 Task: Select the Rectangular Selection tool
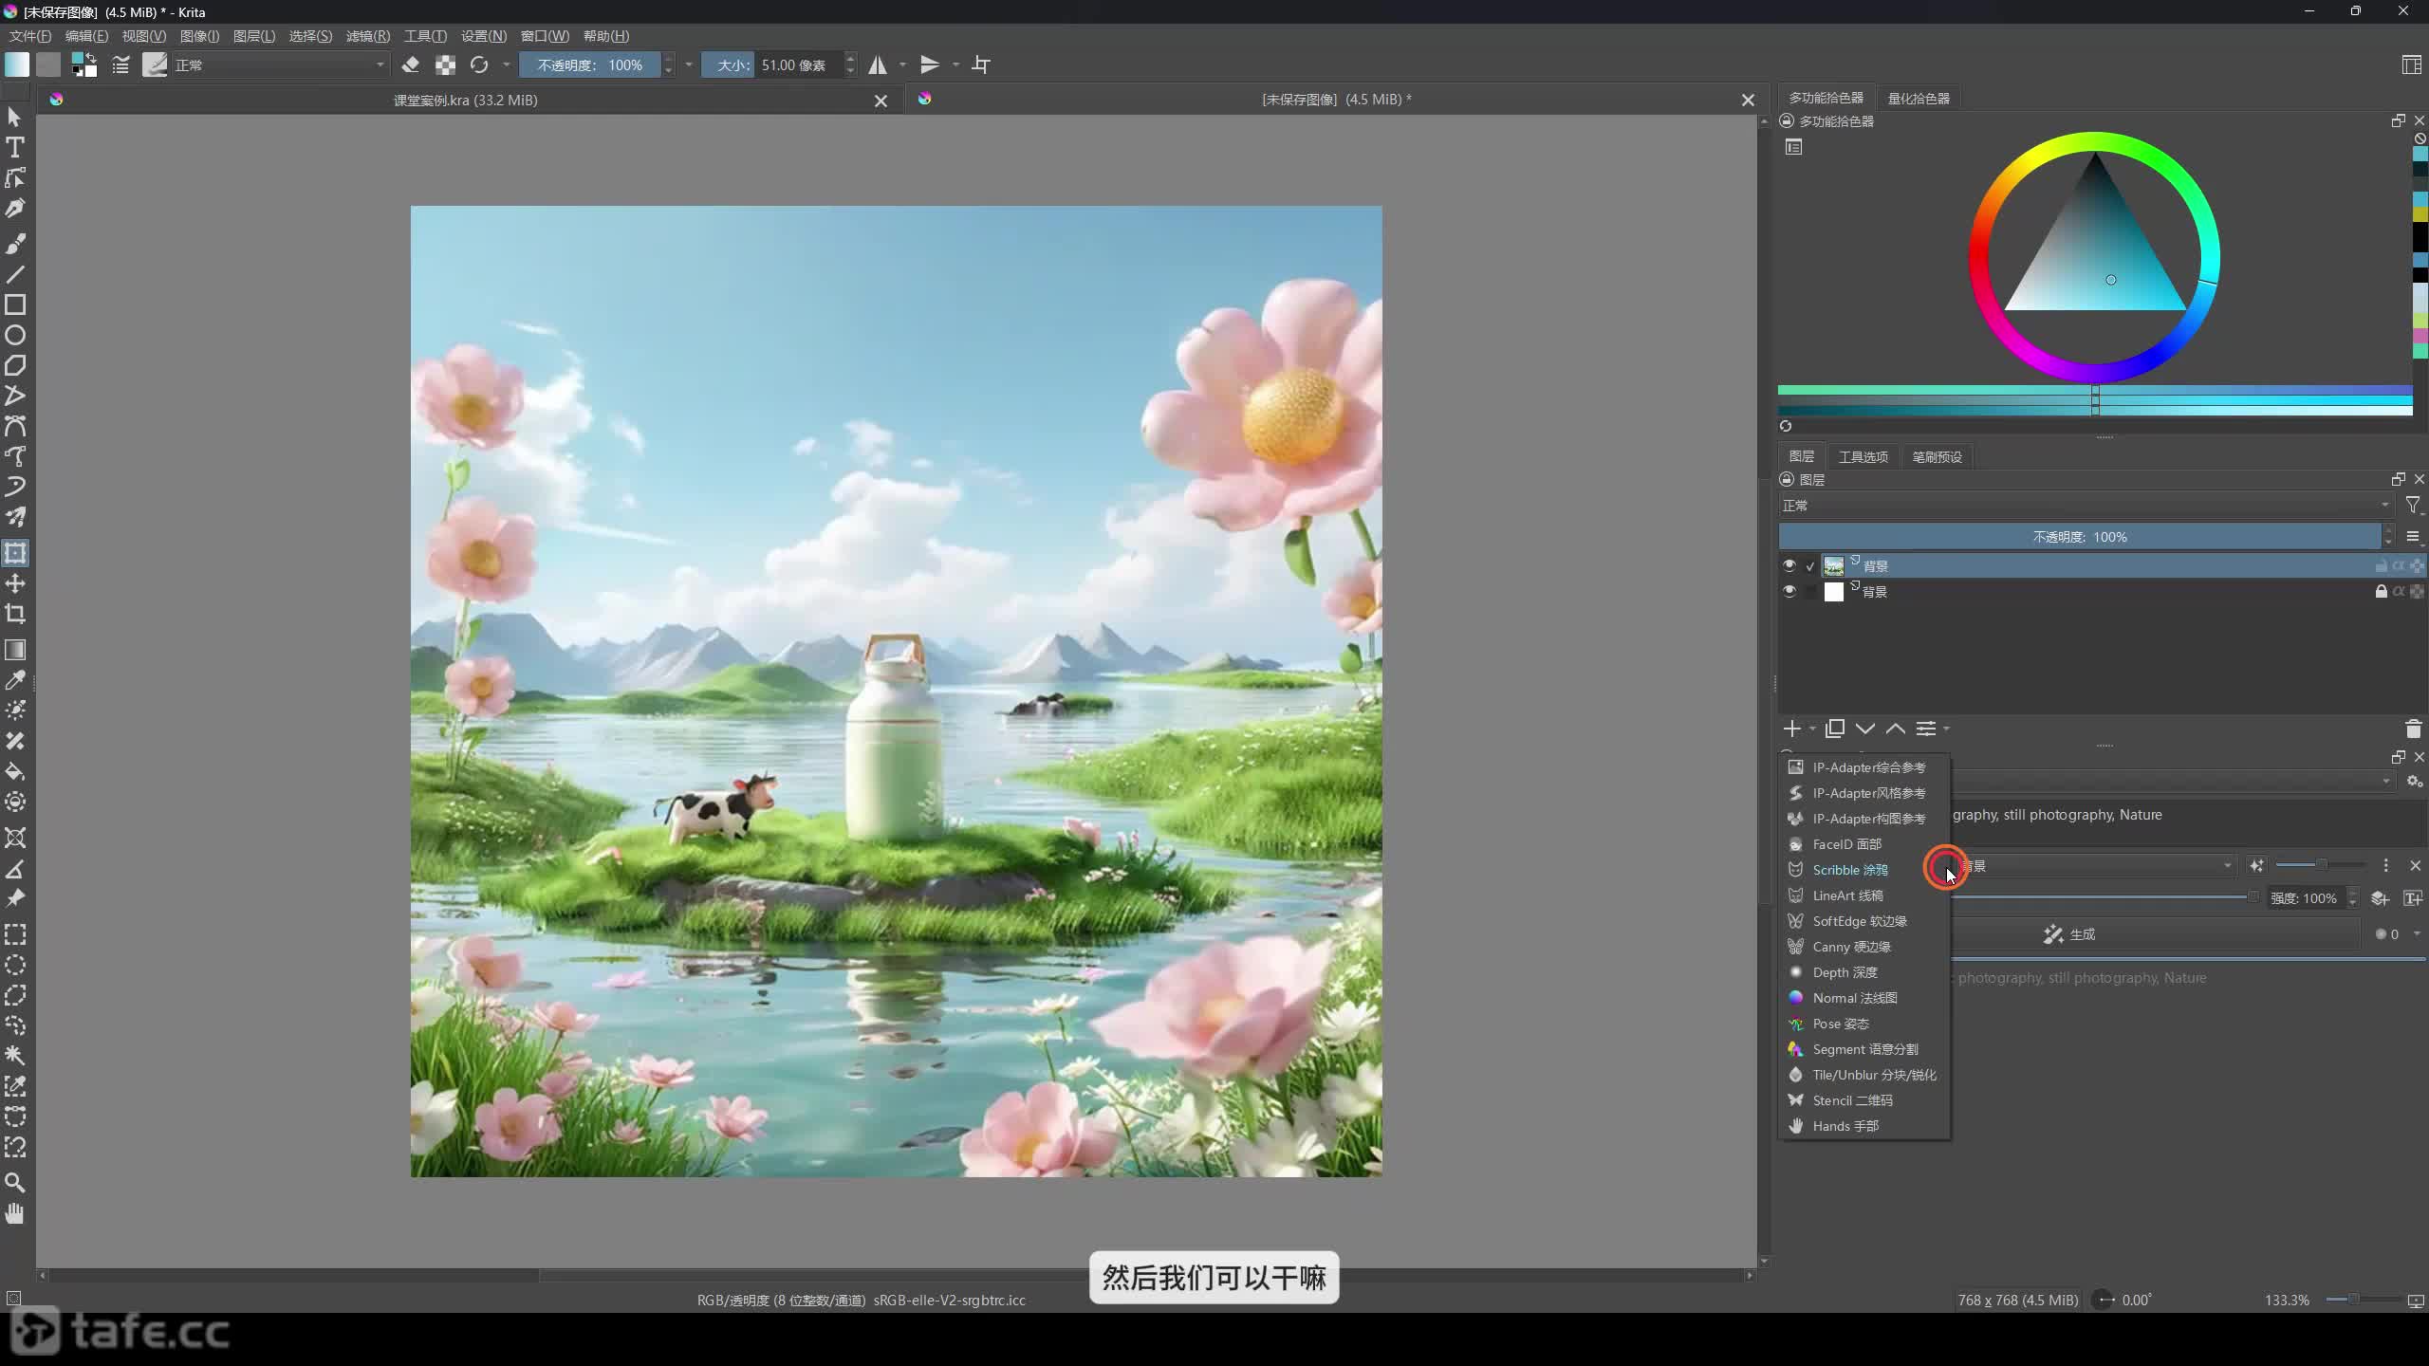pyautogui.click(x=15, y=934)
